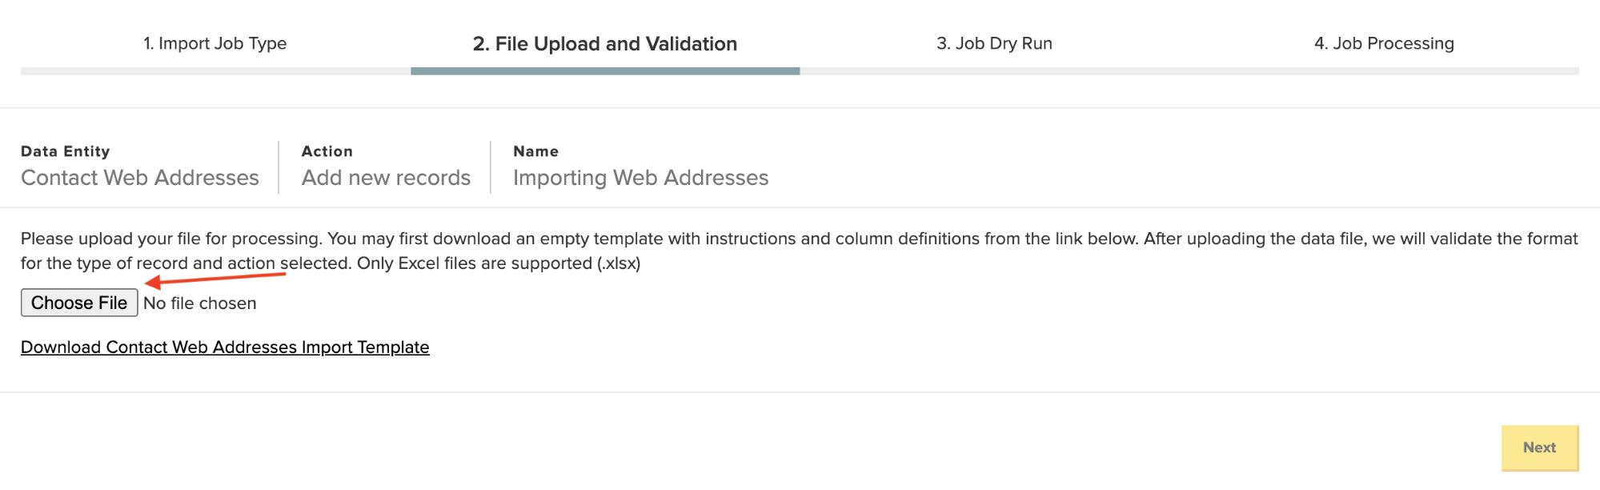Image resolution: width=1600 pixels, height=490 pixels.
Task: Download the Contact Web Addresses Import Template
Action: [x=225, y=347]
